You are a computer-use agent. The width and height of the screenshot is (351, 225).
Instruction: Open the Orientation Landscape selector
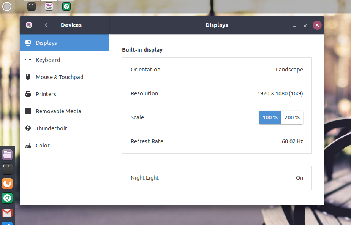tap(289, 70)
